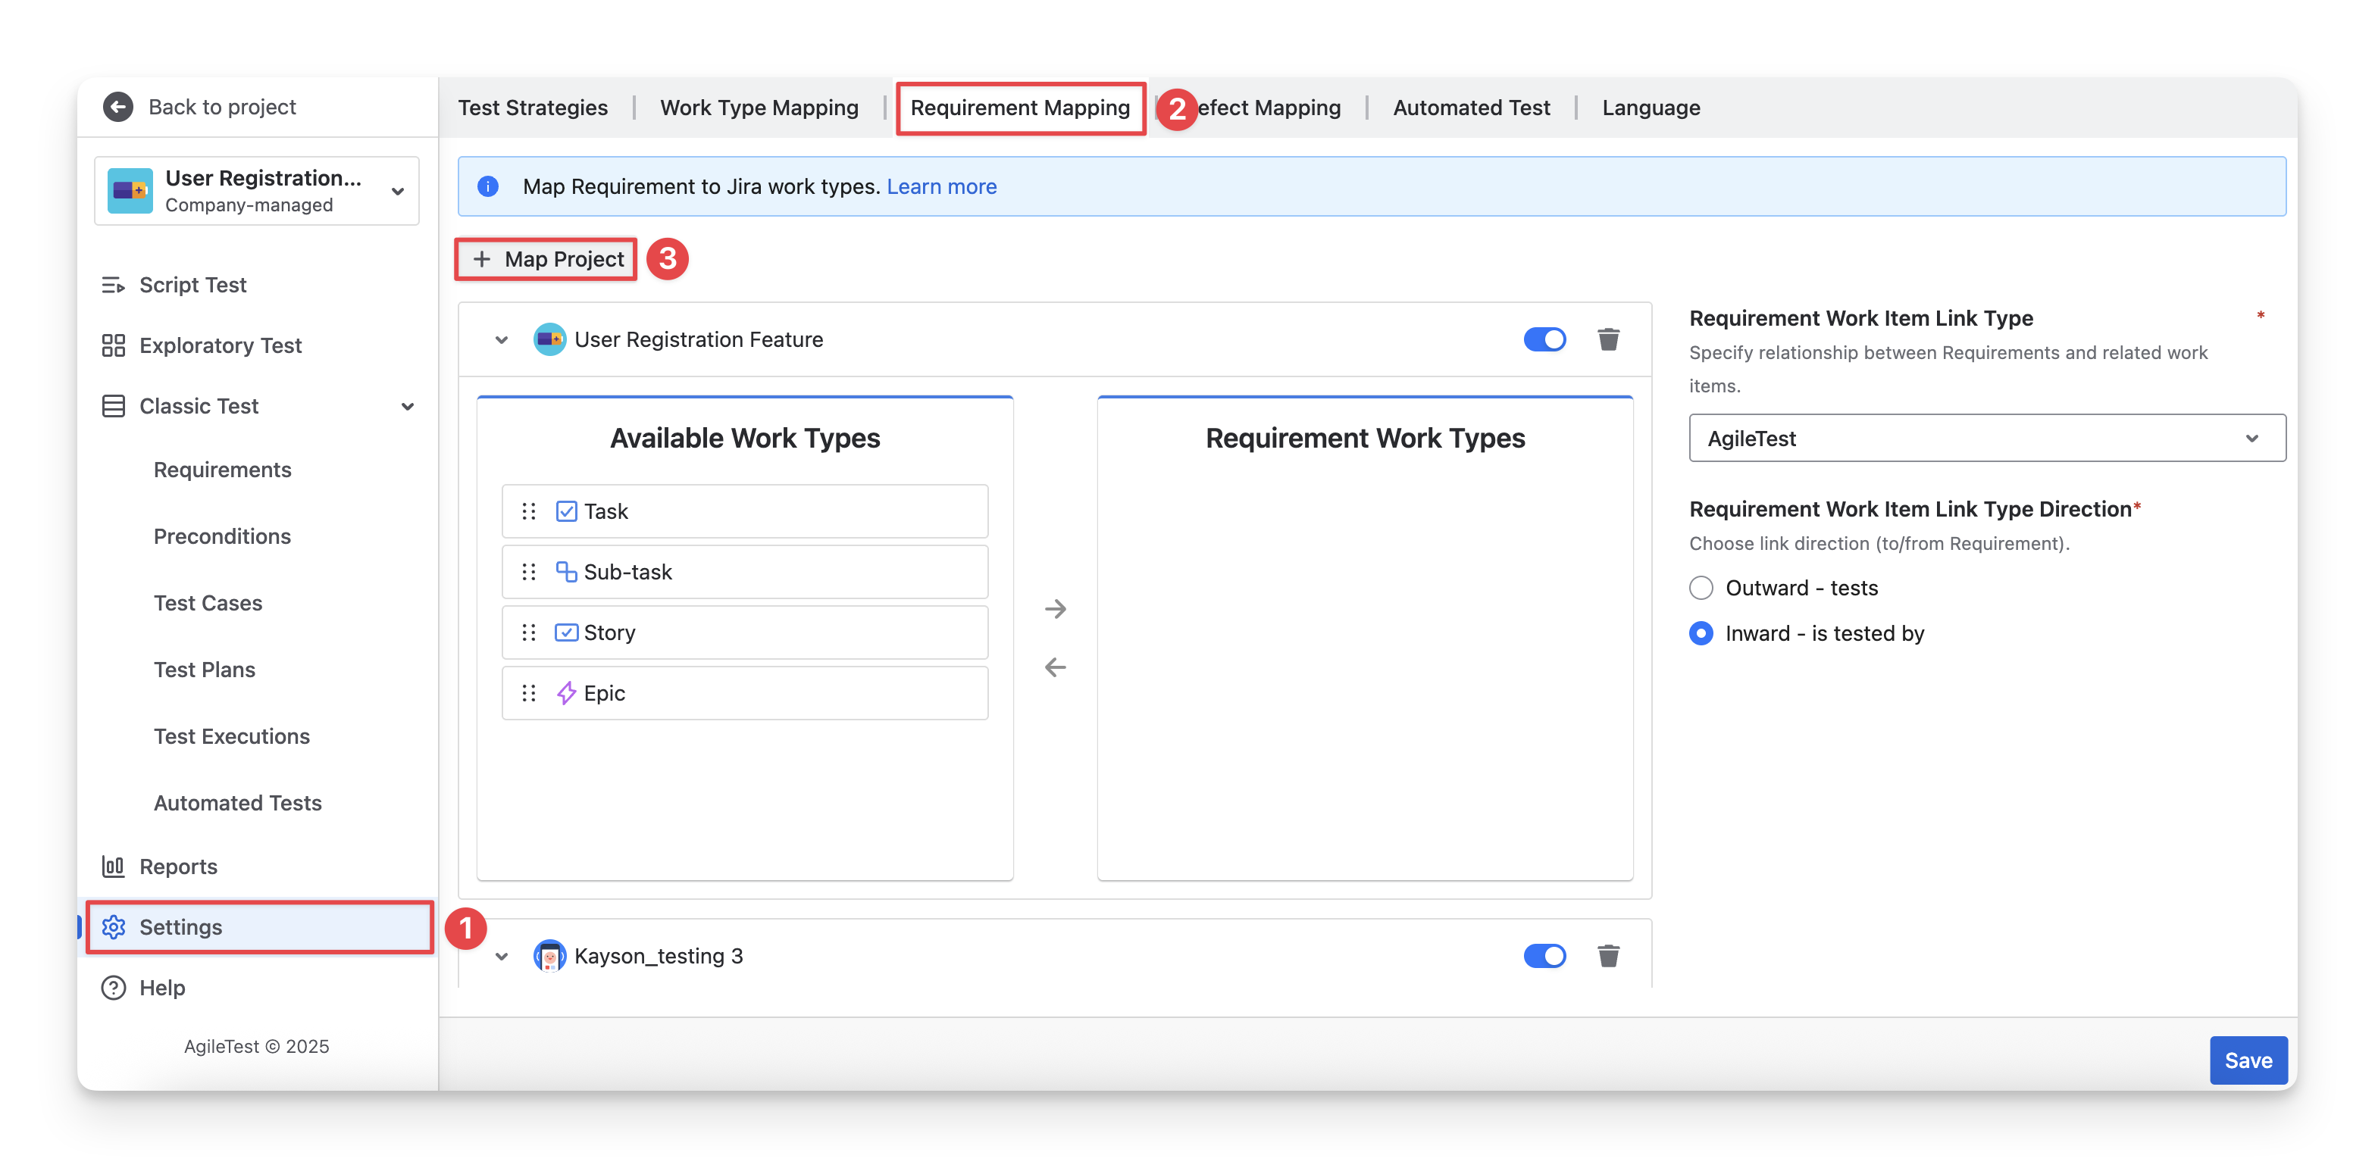
Task: Disable the User Registration Feature toggle
Action: pos(1544,339)
